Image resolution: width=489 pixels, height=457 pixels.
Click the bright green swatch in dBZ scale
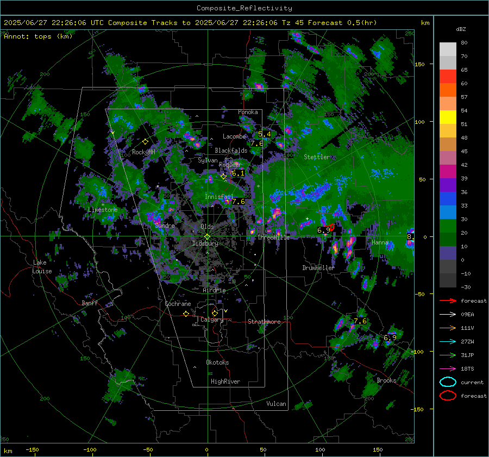coord(448,226)
